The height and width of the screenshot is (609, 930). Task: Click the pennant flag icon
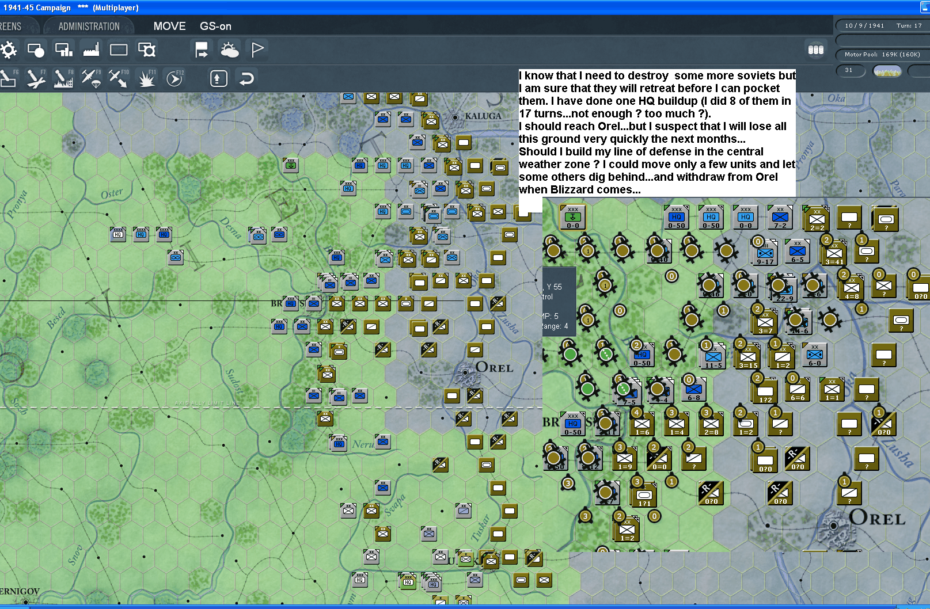(257, 50)
